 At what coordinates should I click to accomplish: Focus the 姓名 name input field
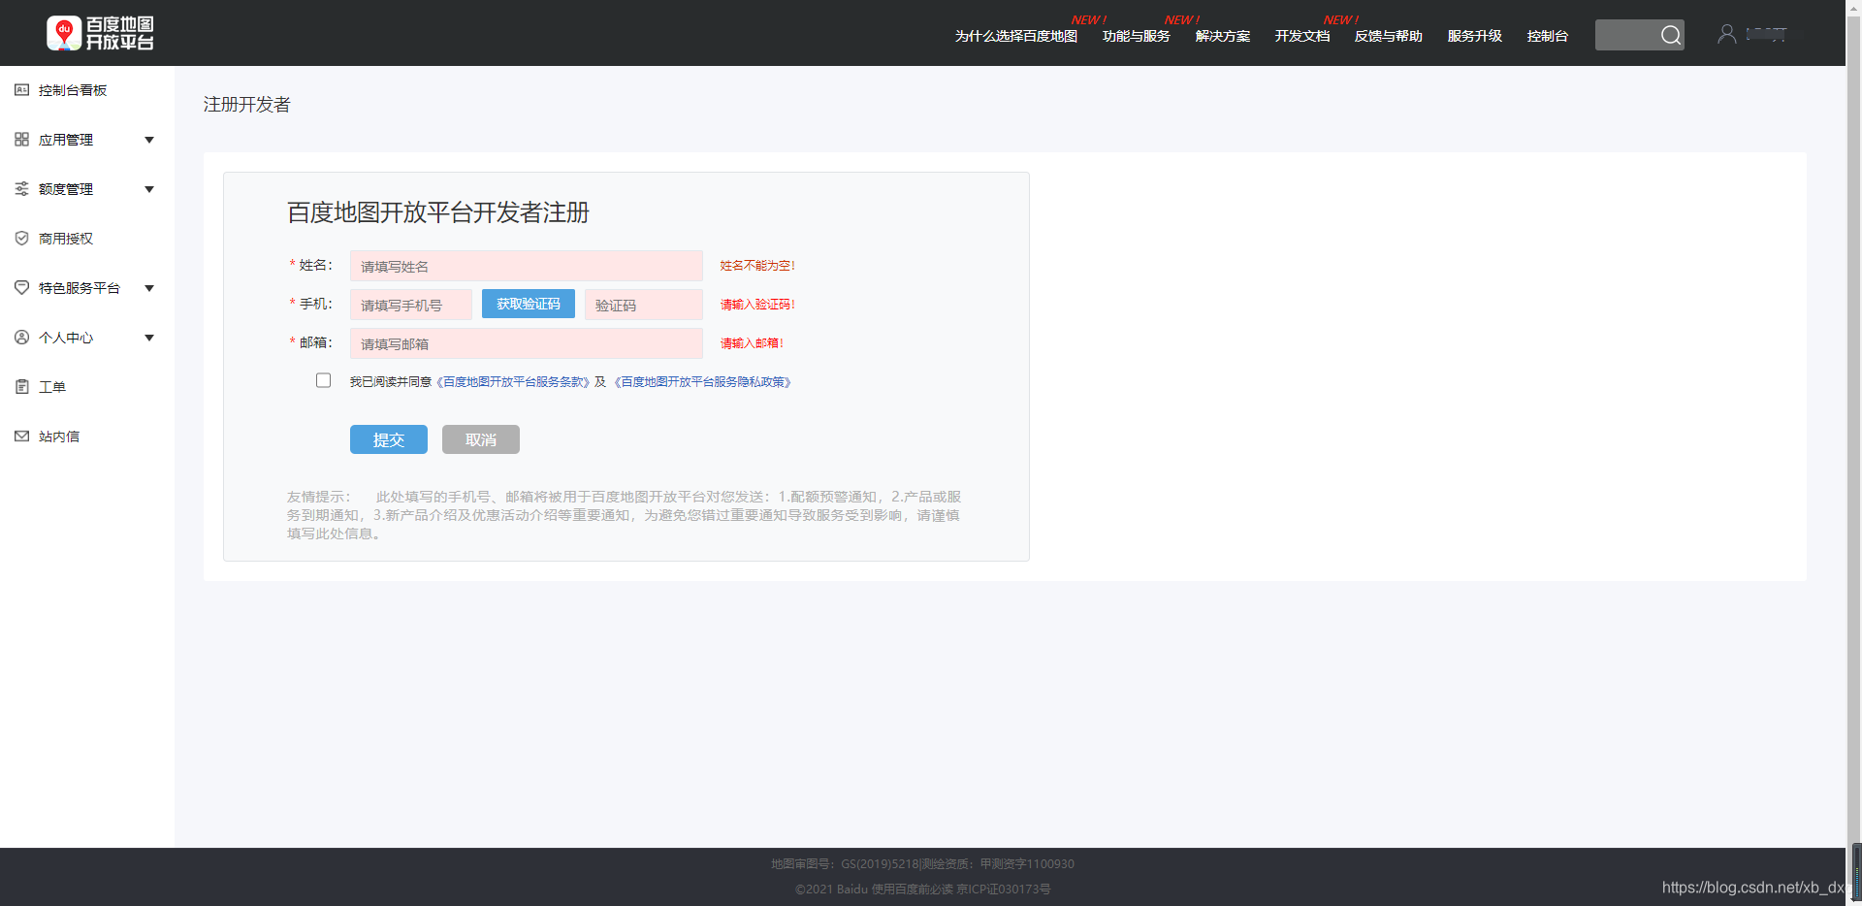pyautogui.click(x=526, y=266)
